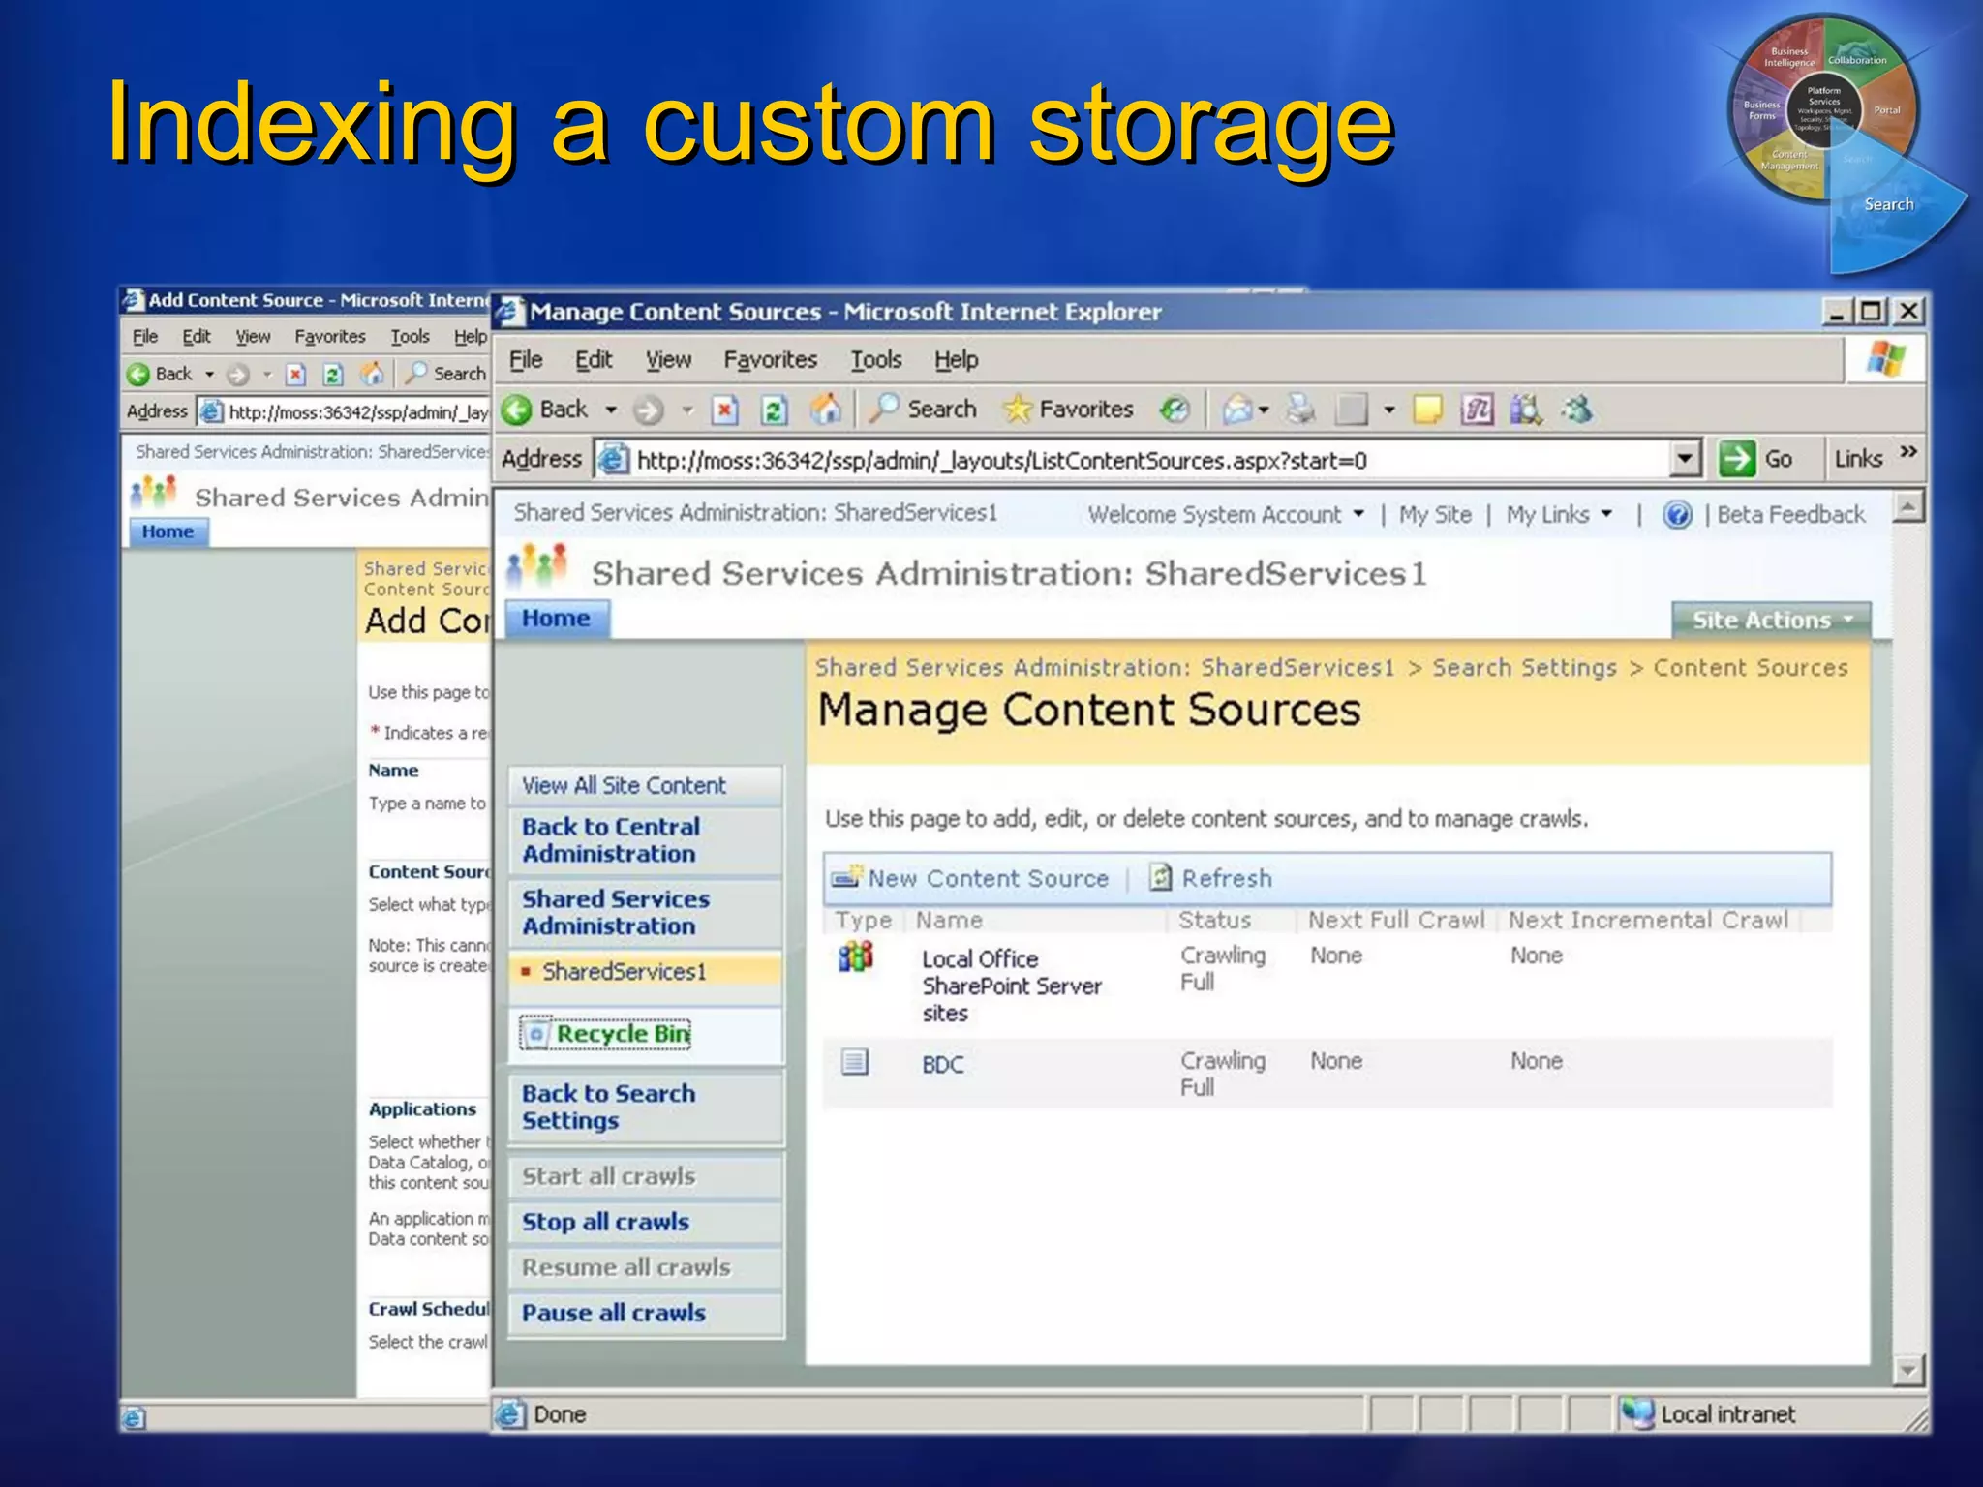Screen dimensions: 1983x1487
Task: Open View All Site Content link
Action: 624,785
